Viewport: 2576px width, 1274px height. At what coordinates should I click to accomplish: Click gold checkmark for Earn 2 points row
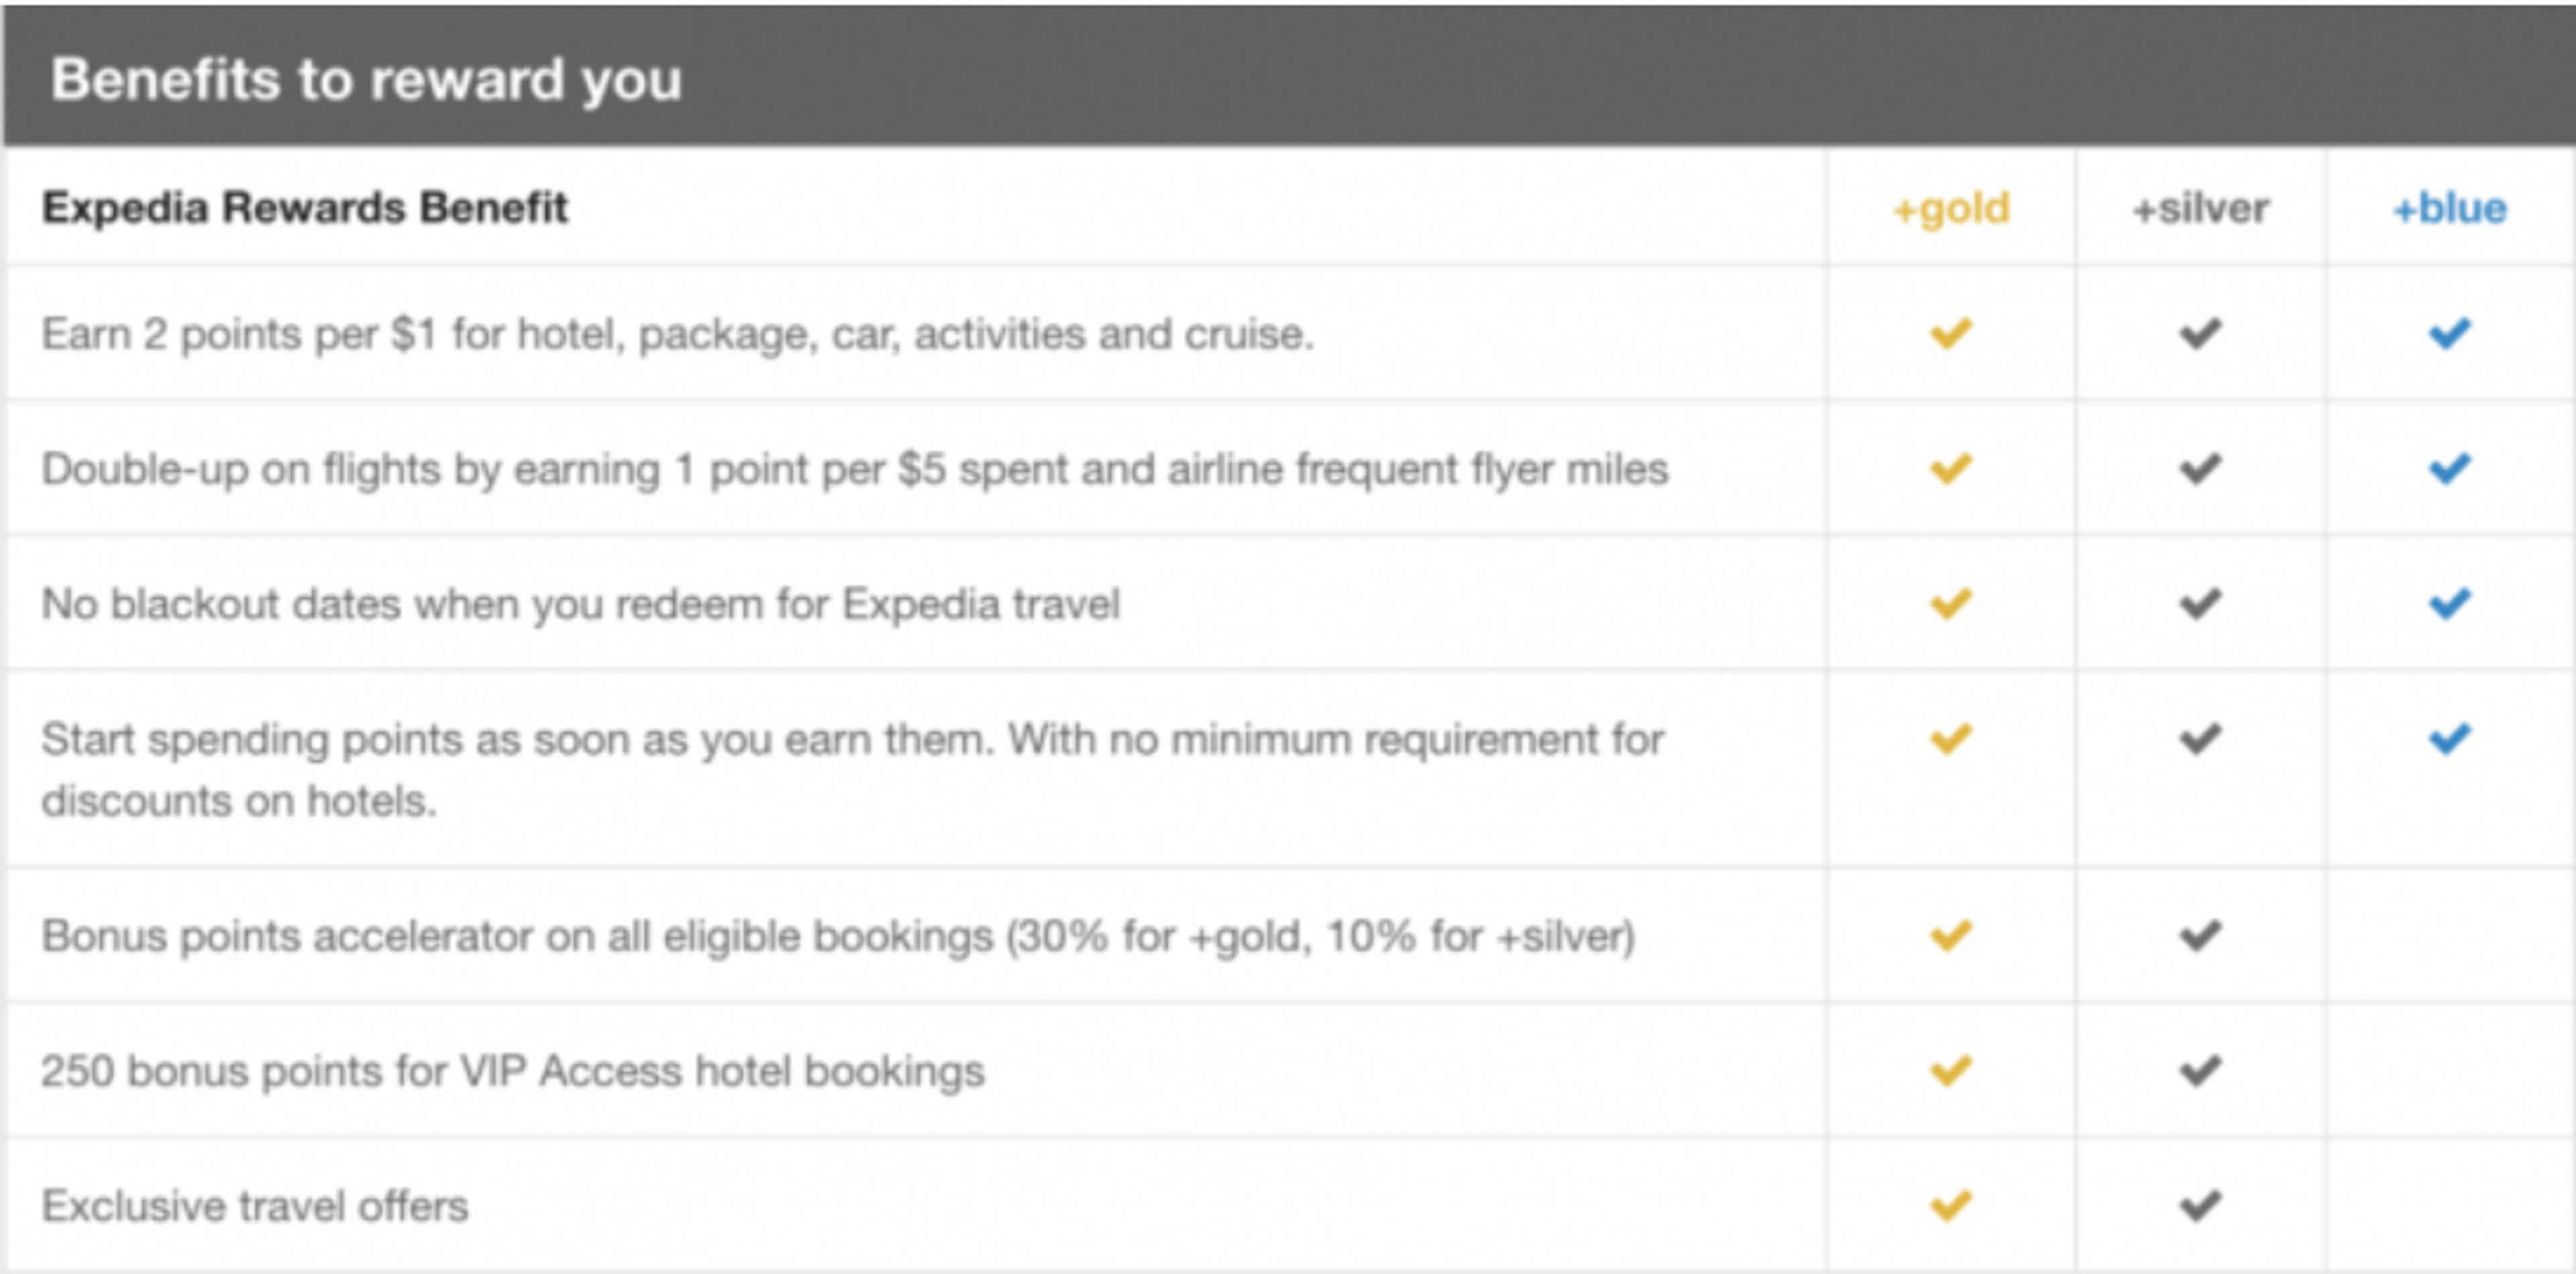[x=1950, y=333]
